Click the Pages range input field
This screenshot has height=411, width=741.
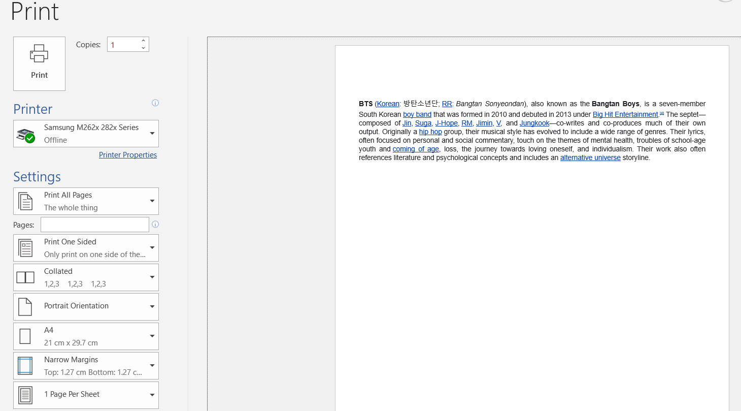(95, 225)
